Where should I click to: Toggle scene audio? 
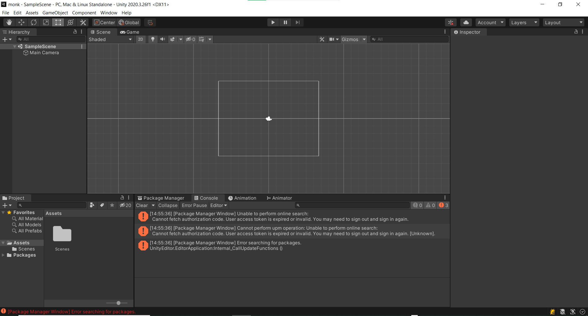pyautogui.click(x=163, y=39)
